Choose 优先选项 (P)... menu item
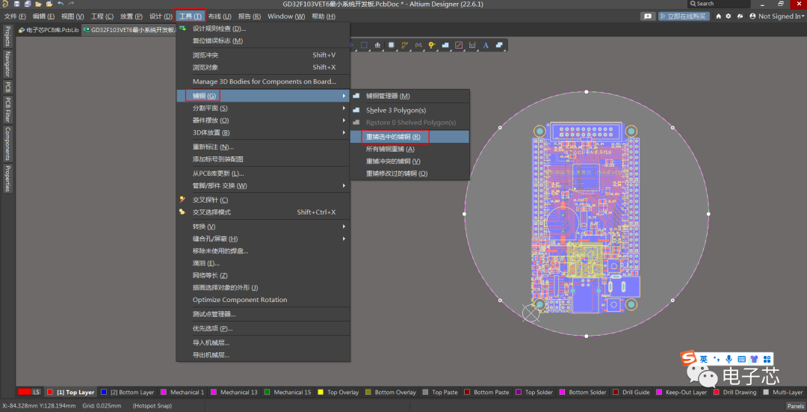 263,328
